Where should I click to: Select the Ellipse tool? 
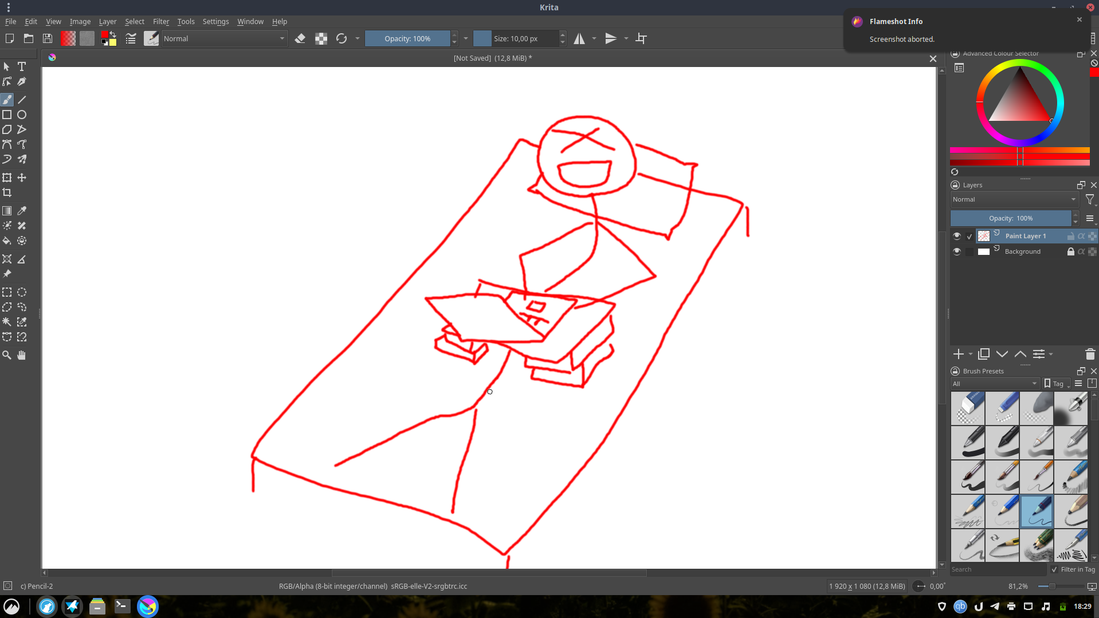pyautogui.click(x=22, y=115)
